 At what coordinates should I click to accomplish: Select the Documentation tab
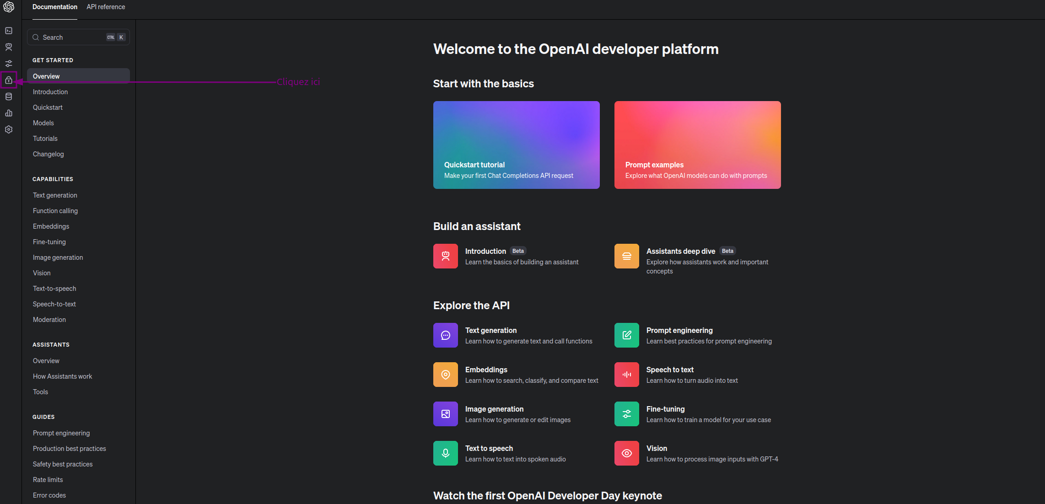click(x=55, y=7)
